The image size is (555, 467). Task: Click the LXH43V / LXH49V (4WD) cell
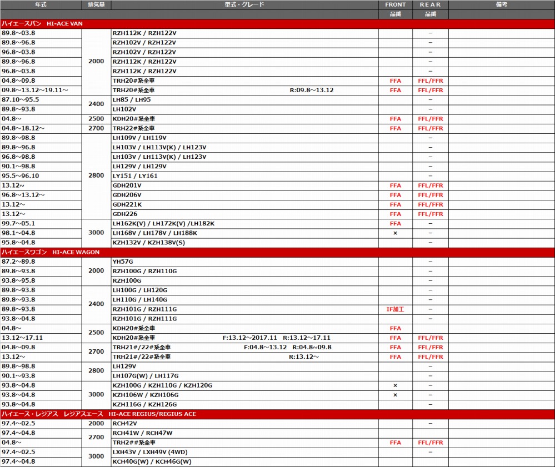point(244,452)
